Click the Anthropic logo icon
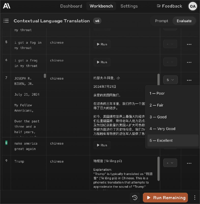Screen dimensions: 200x204 click(7, 6)
